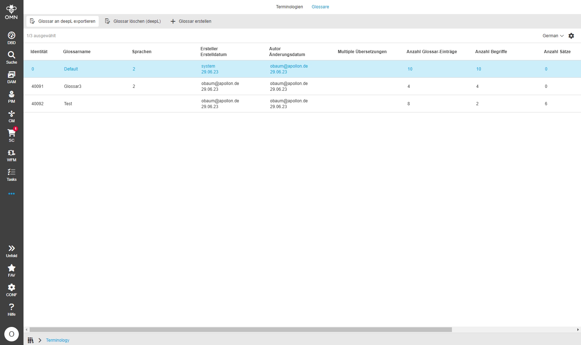Show more modules via three dots

(12, 194)
